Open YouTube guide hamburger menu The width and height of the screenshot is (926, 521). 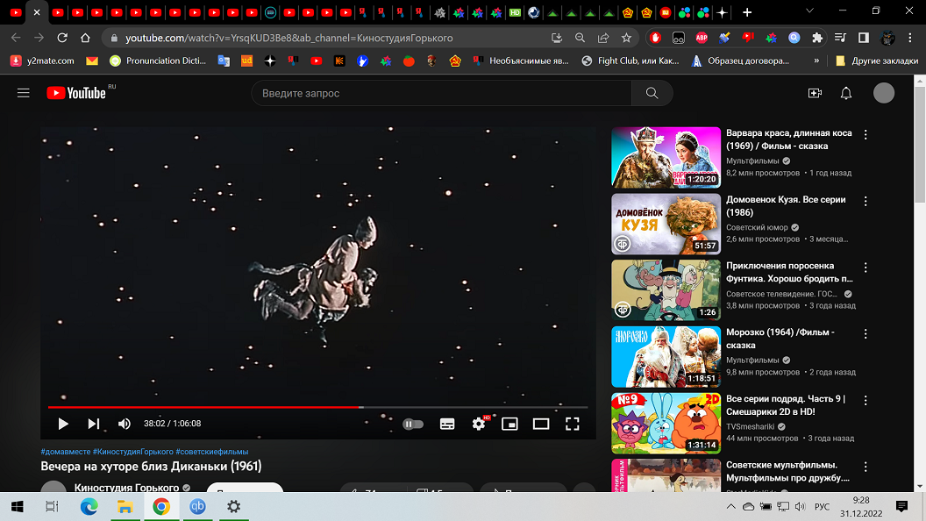pyautogui.click(x=23, y=93)
